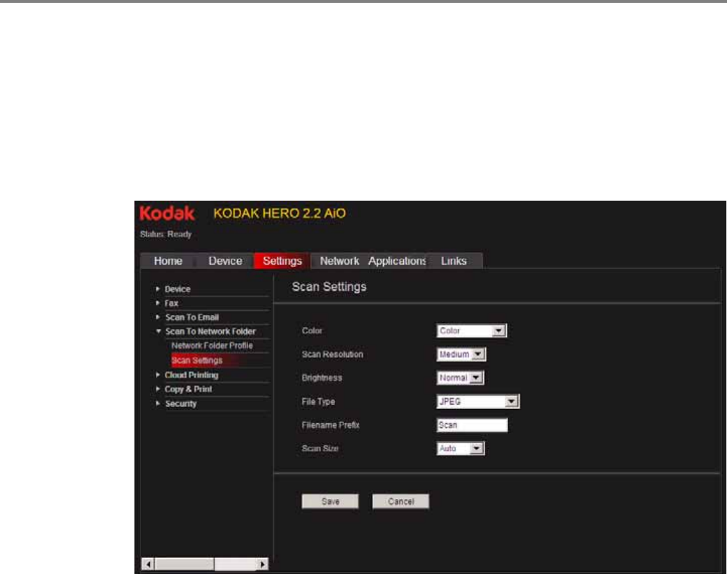This screenshot has width=727, height=574.
Task: Click the sidebar horizontal scrollbar thumb
Action: click(185, 564)
